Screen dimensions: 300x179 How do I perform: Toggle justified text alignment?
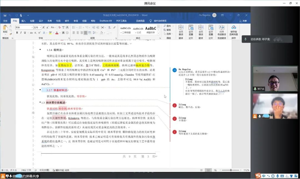point(86,33)
